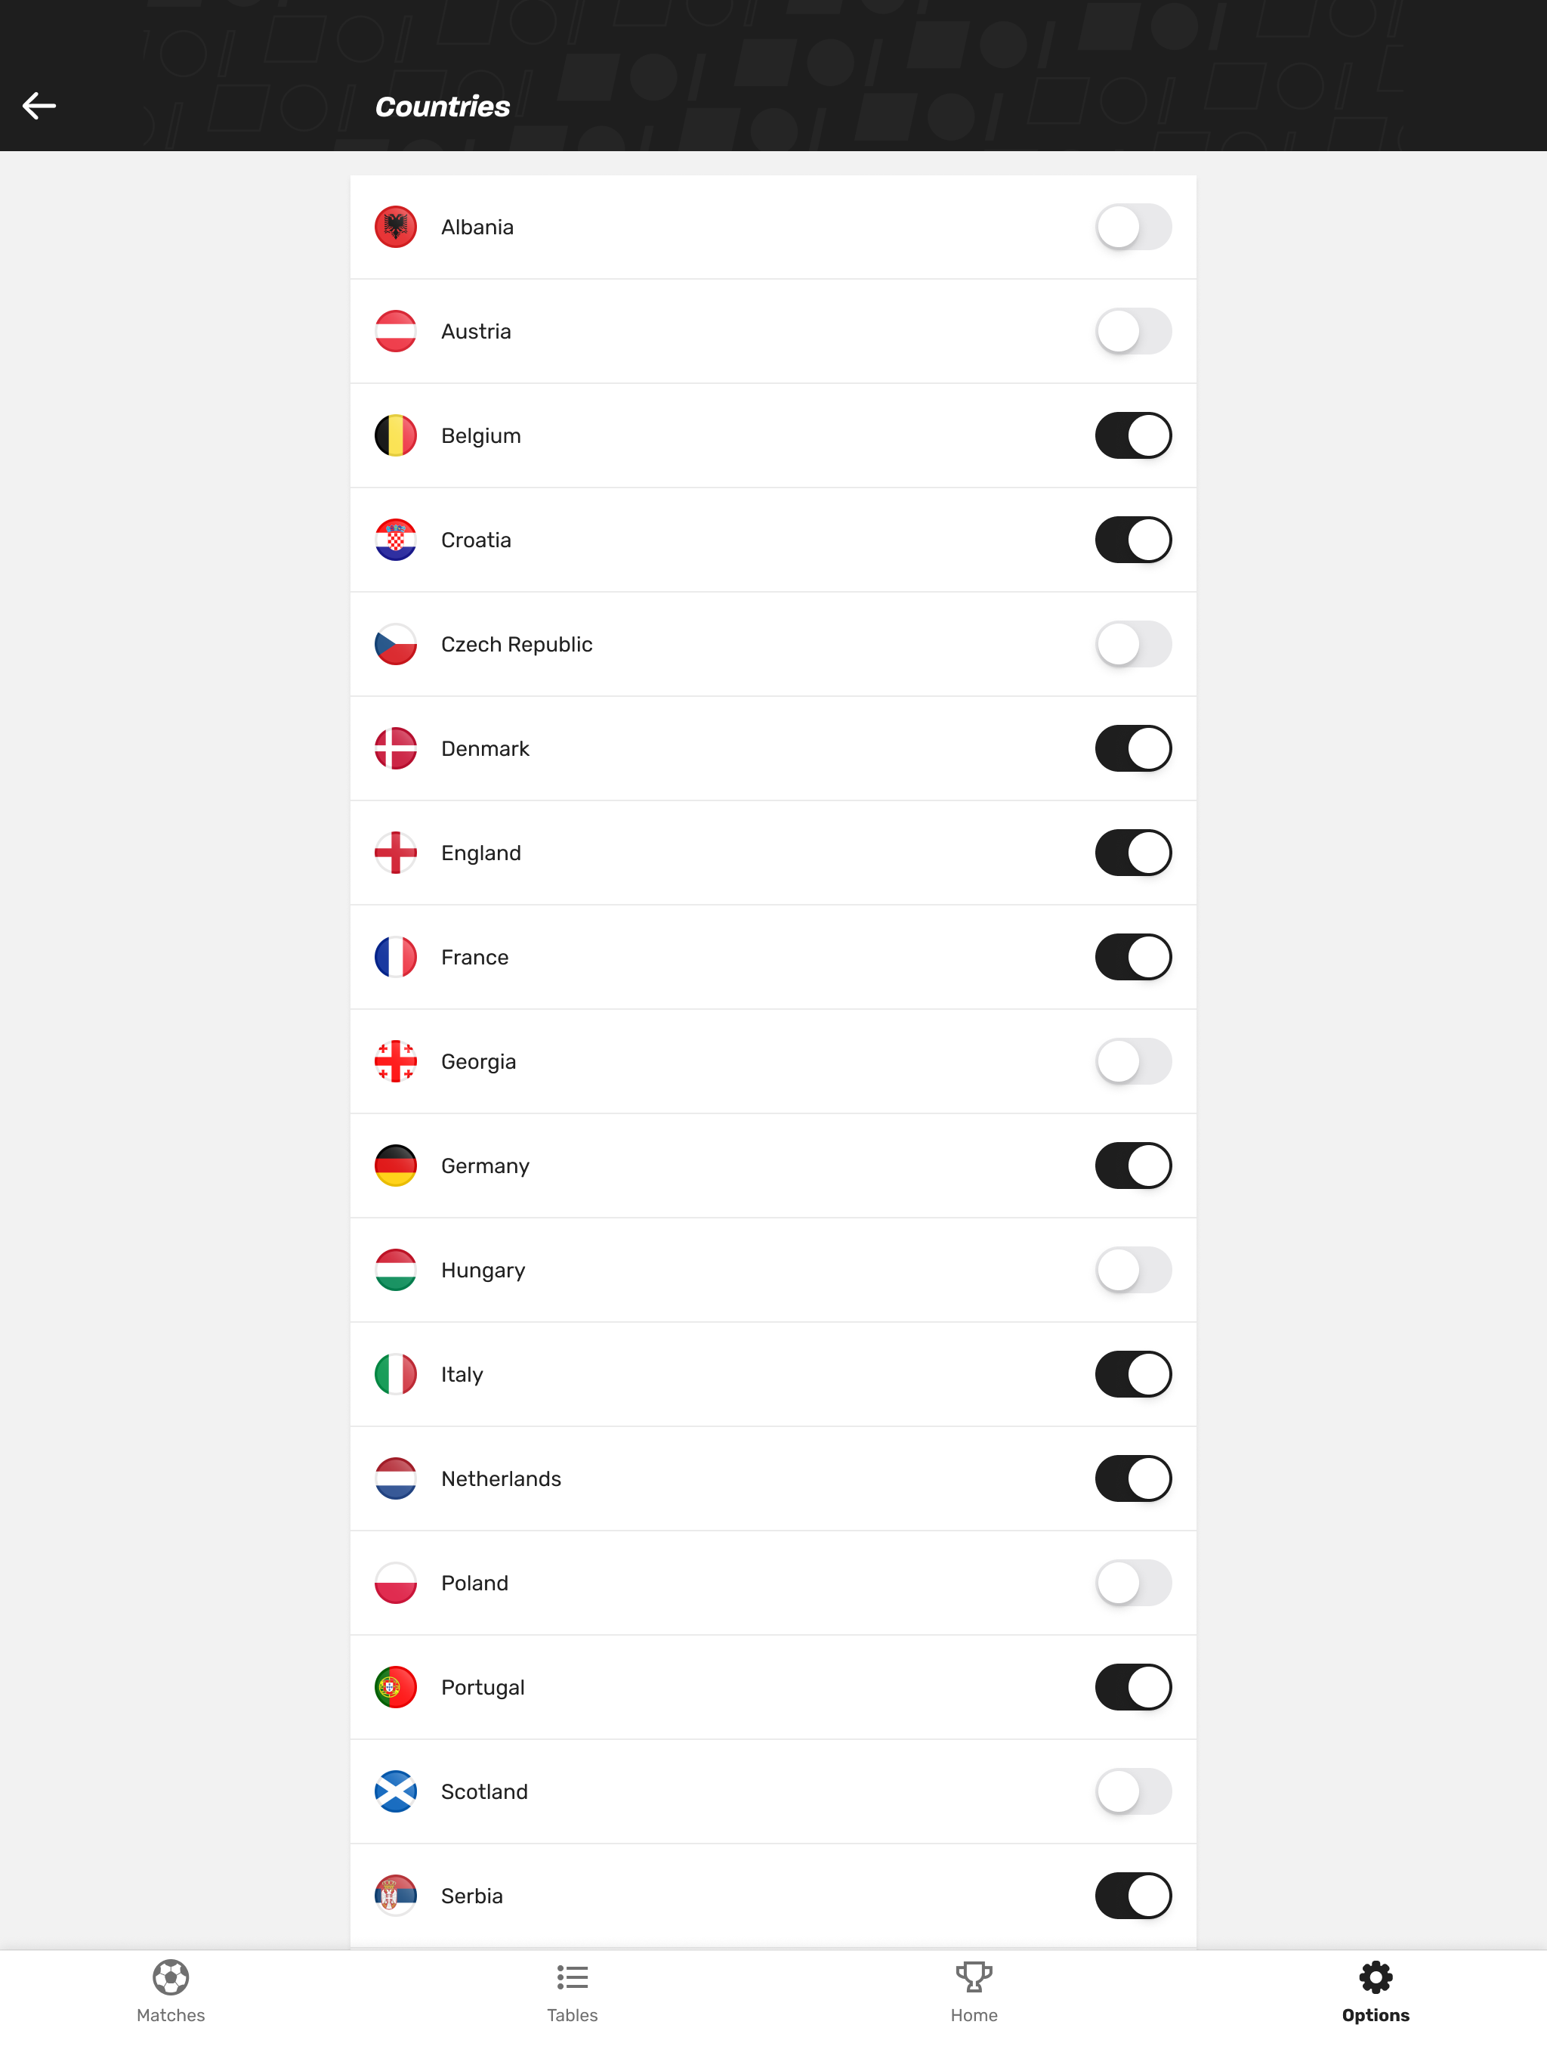
Task: Click the Scotland flag icon
Action: 396,1791
